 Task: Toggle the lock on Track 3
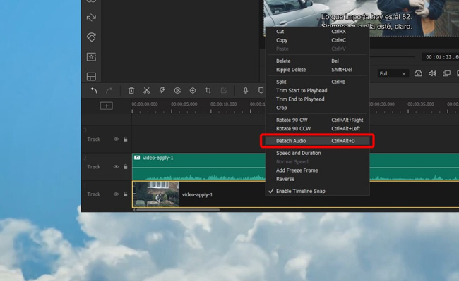(x=126, y=139)
